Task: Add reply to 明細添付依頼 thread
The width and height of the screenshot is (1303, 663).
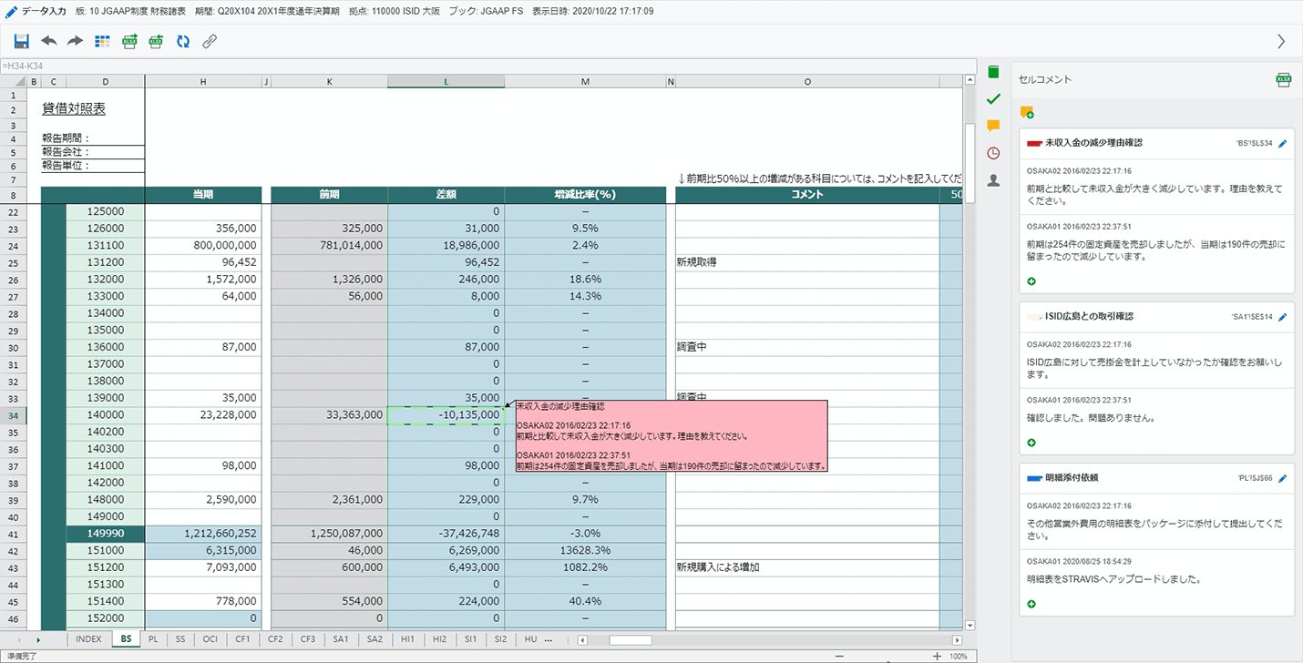Action: [x=1031, y=604]
